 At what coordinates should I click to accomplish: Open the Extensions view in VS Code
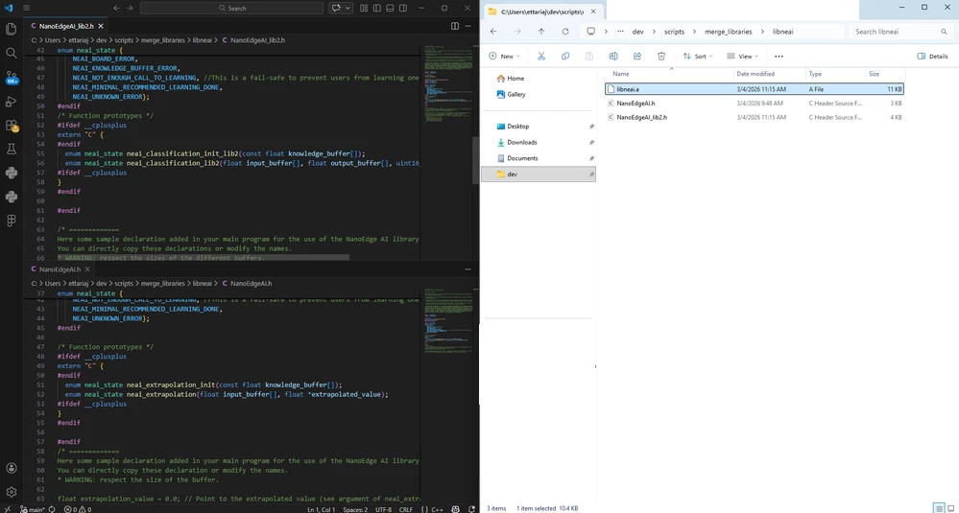(11, 126)
